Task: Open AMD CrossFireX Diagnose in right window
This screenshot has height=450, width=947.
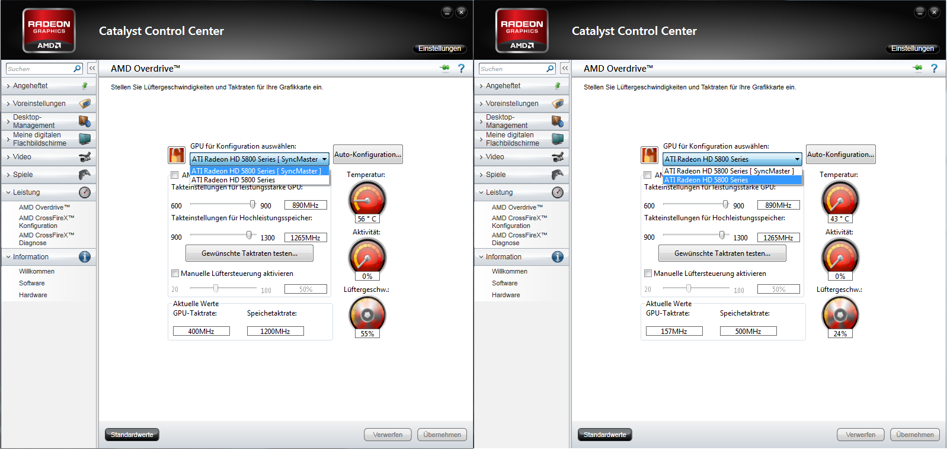Action: click(x=519, y=239)
